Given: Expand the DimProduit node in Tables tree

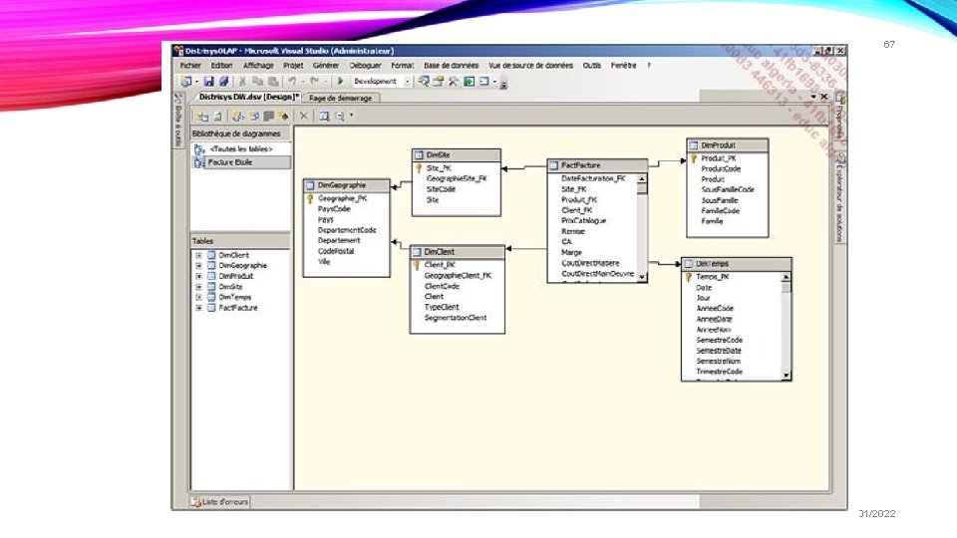Looking at the screenshot, I should click(199, 276).
